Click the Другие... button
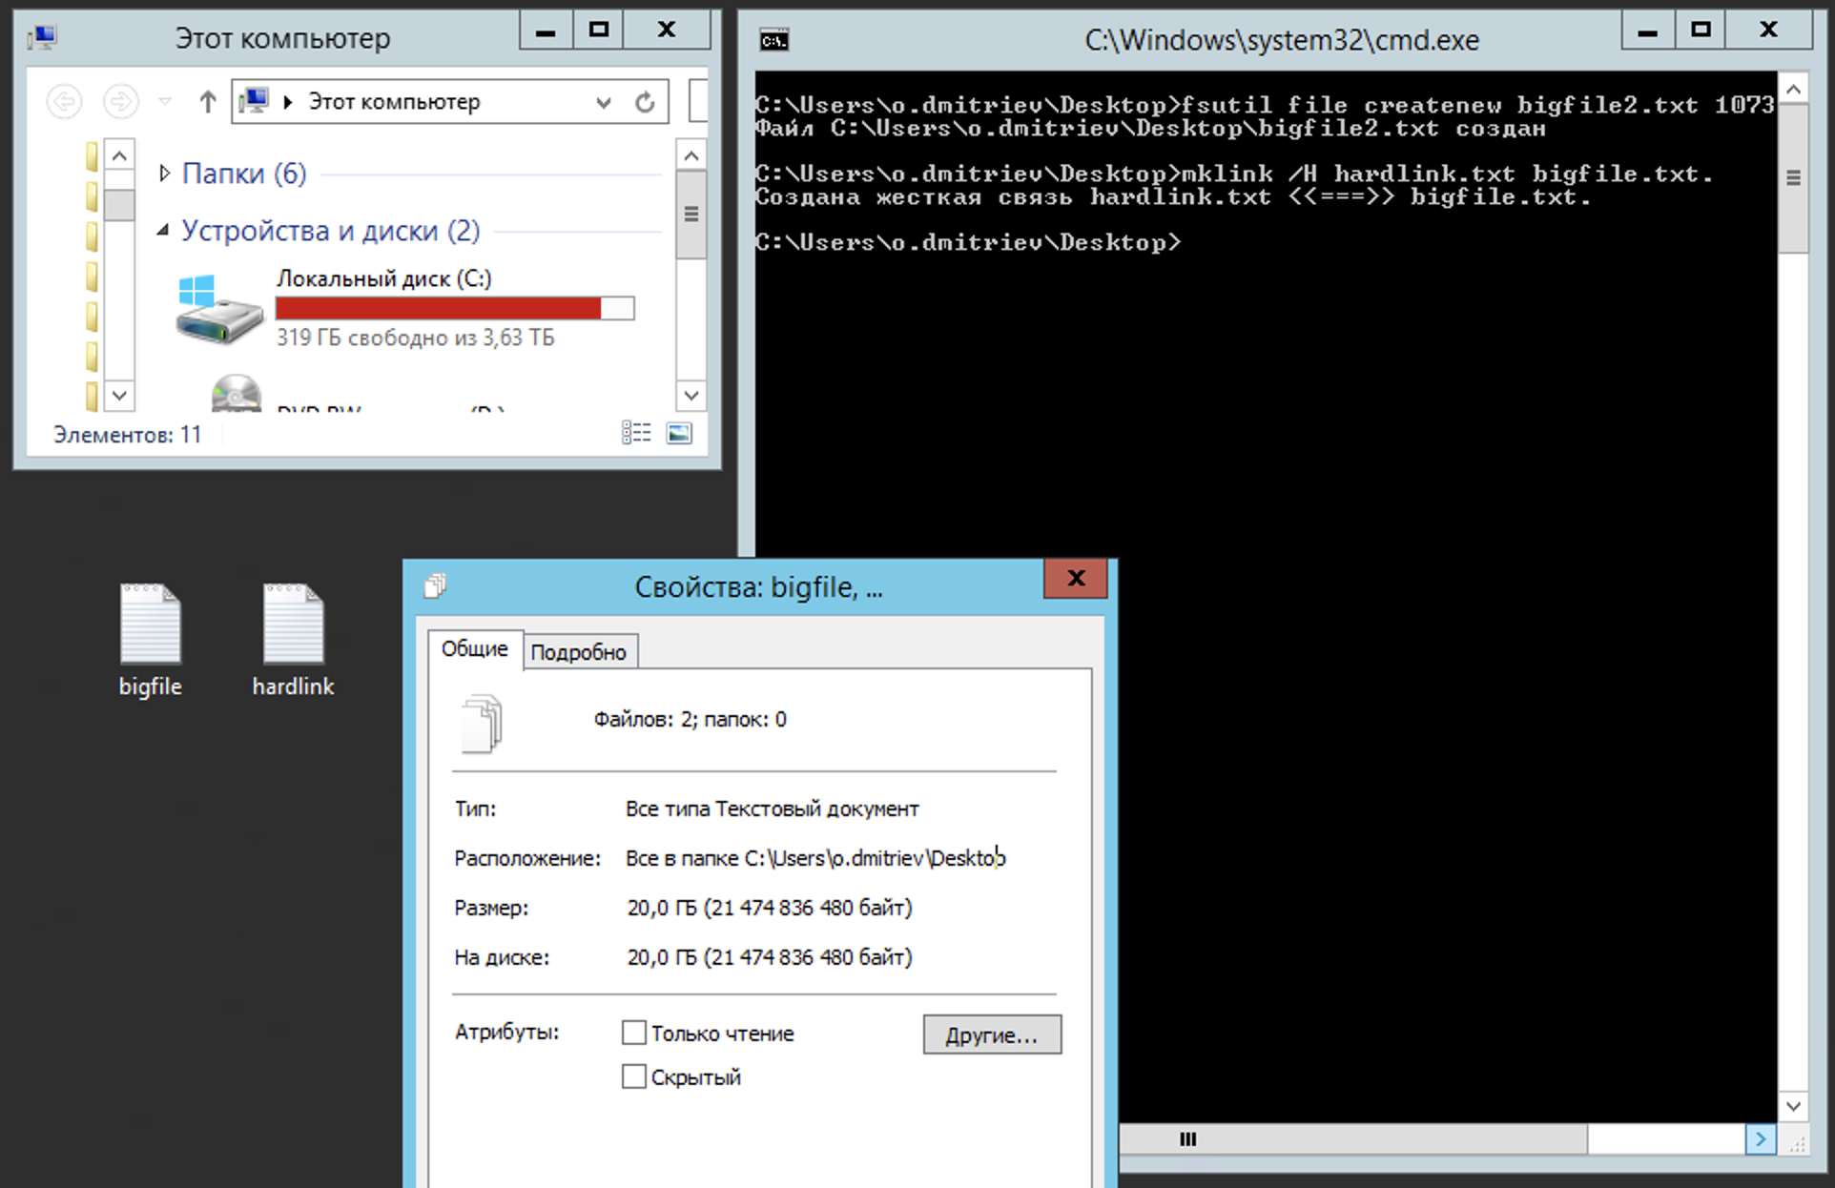Image resolution: width=1835 pixels, height=1188 pixels. pyautogui.click(x=991, y=1034)
